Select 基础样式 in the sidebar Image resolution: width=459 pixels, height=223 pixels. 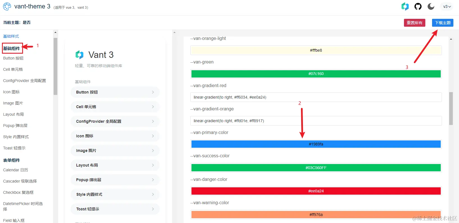pos(11,36)
